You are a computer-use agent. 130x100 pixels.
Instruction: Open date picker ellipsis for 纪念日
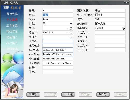click(68, 33)
